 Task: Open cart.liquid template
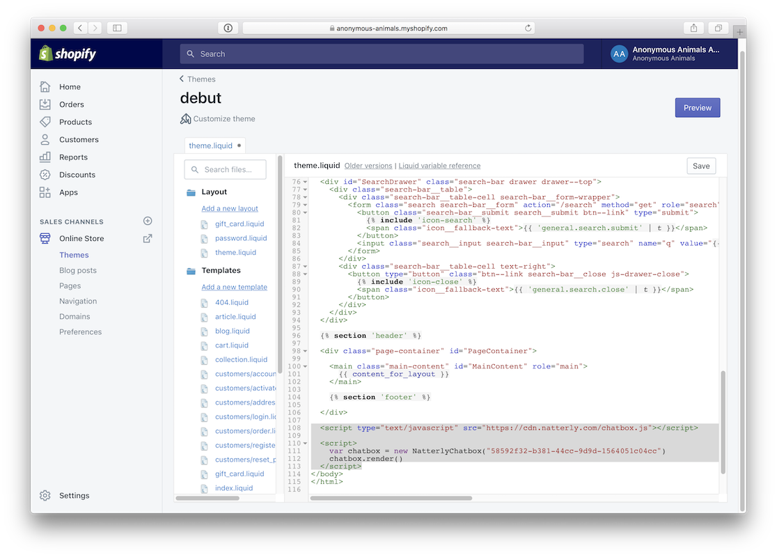coord(231,345)
